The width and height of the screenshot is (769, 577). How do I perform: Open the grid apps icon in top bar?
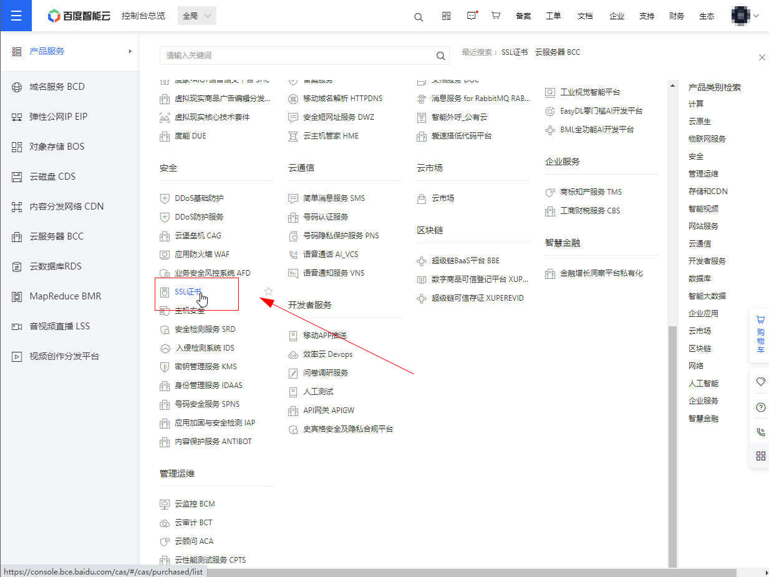tap(447, 16)
